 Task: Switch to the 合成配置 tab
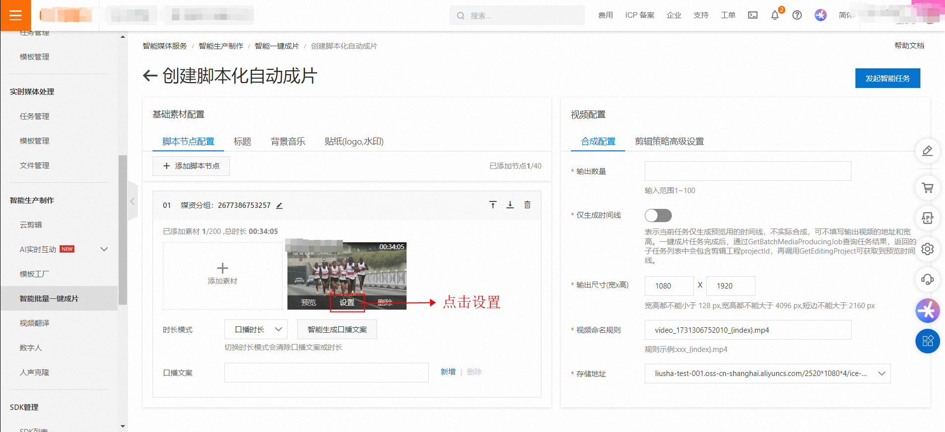coord(598,142)
